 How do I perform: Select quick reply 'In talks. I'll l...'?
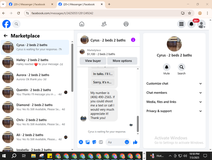coord(103,74)
